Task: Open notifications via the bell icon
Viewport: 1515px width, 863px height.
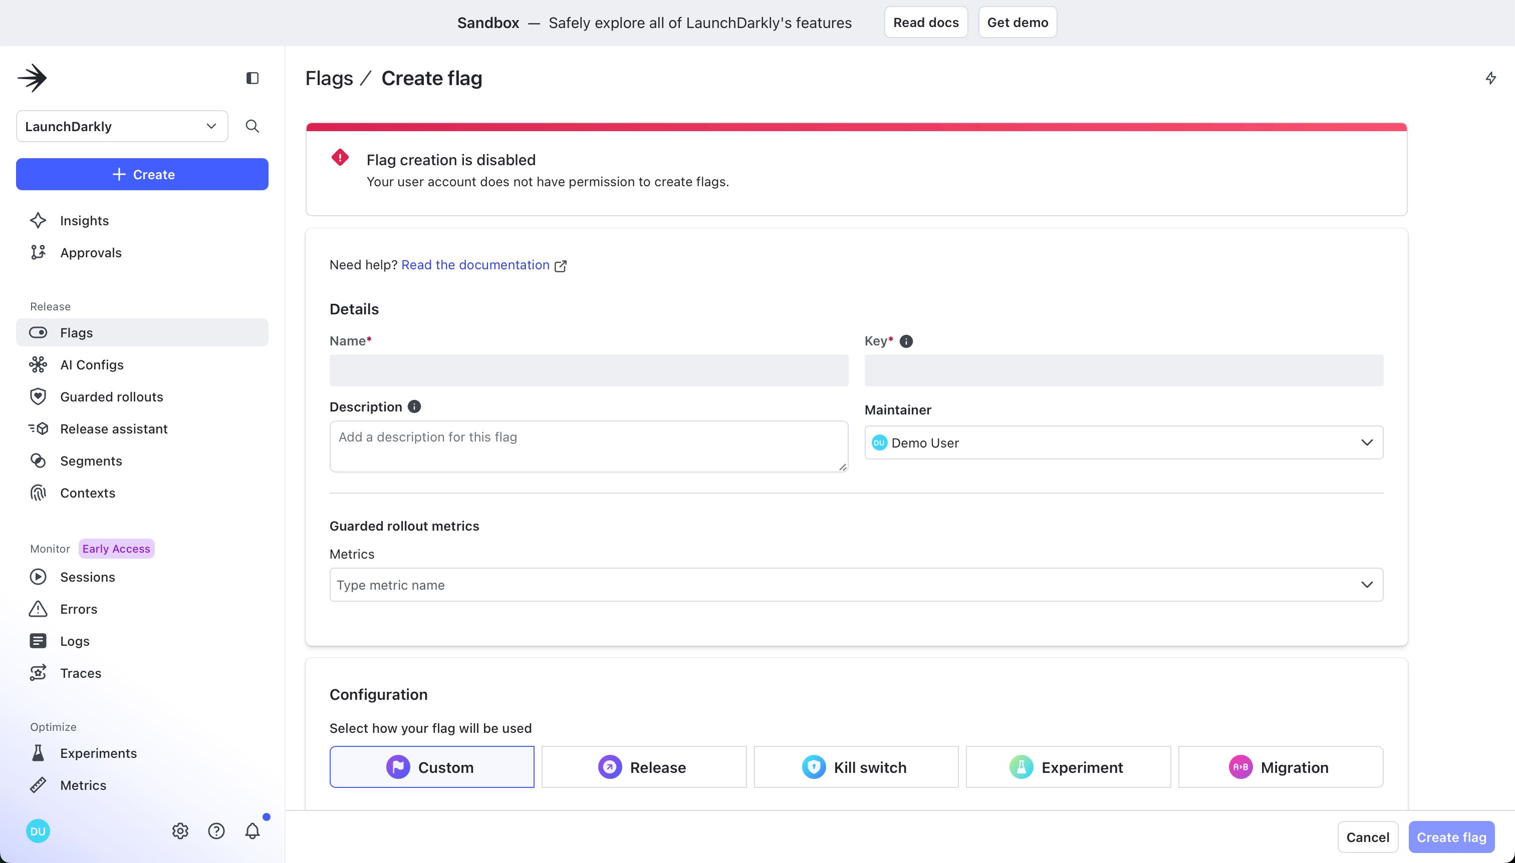Action: click(252, 831)
